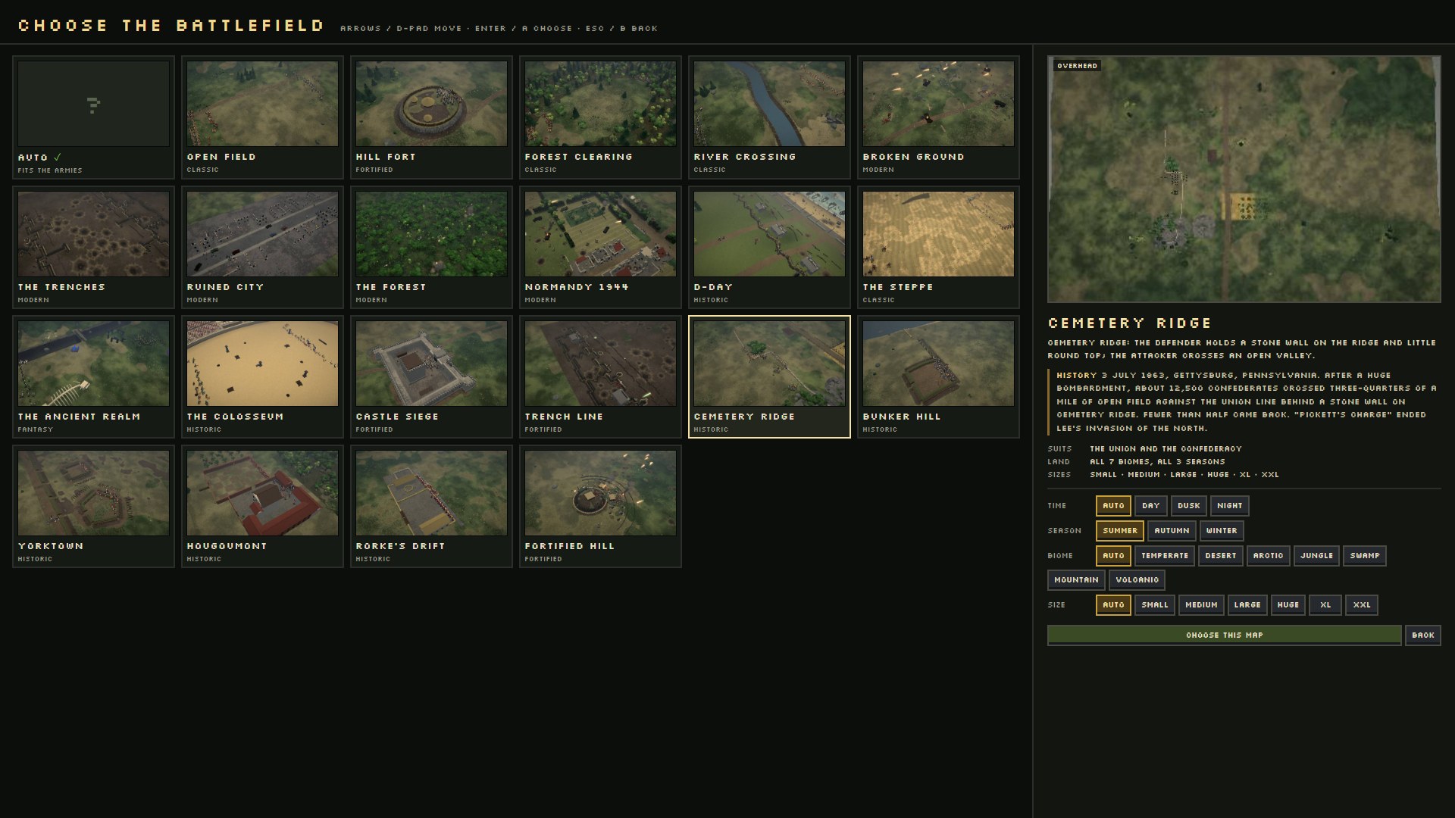Switch season to Winter

point(1222,531)
